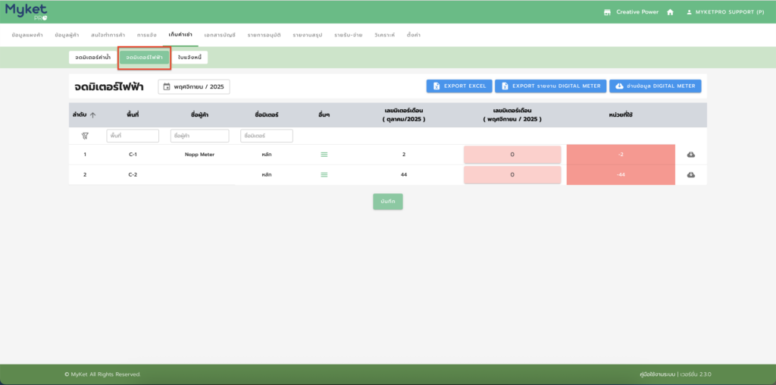Open the รายงานสรุป menu
This screenshot has height=385, width=776.
[308, 35]
